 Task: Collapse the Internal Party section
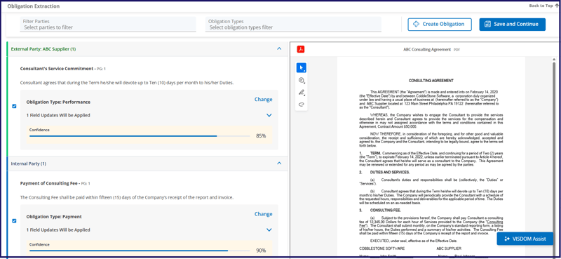[279, 164]
